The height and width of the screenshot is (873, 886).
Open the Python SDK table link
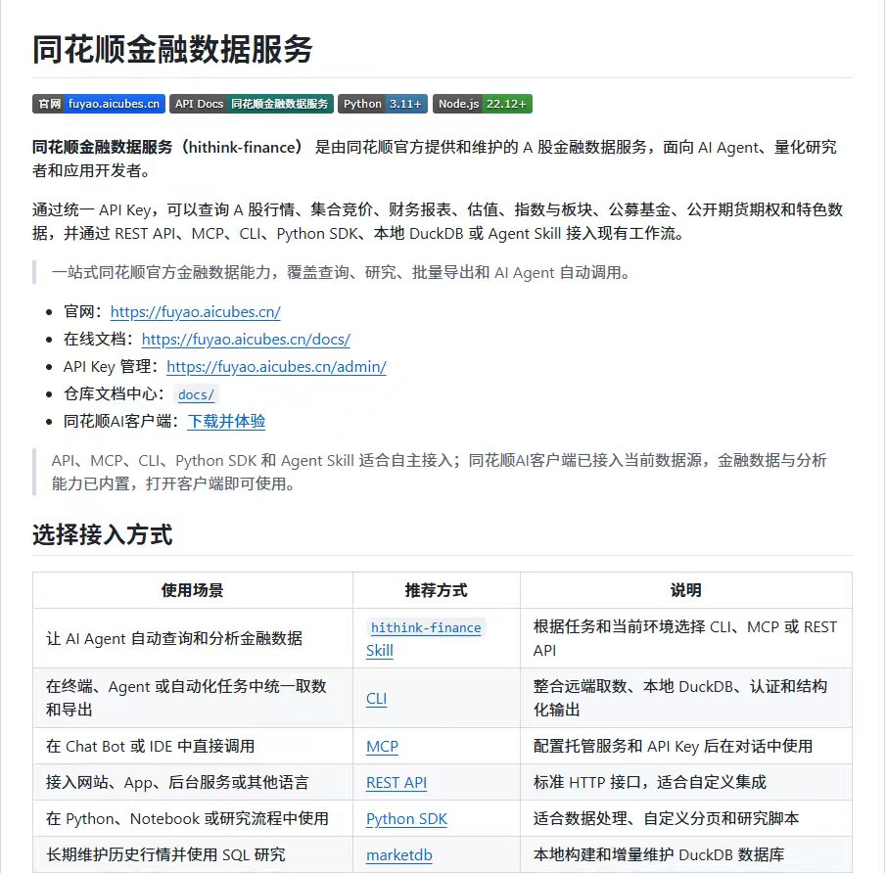tap(406, 819)
